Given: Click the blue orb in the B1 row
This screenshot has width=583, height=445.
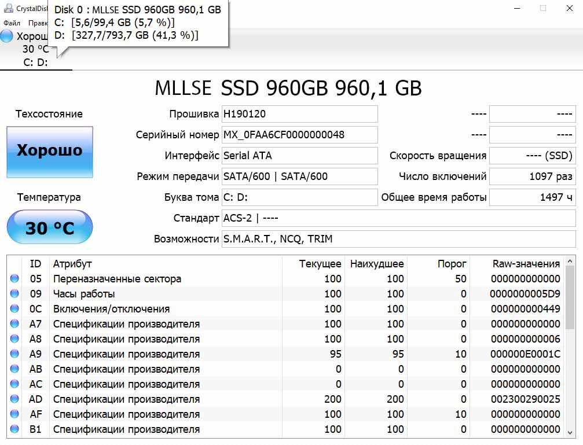Looking at the screenshot, I should [14, 429].
